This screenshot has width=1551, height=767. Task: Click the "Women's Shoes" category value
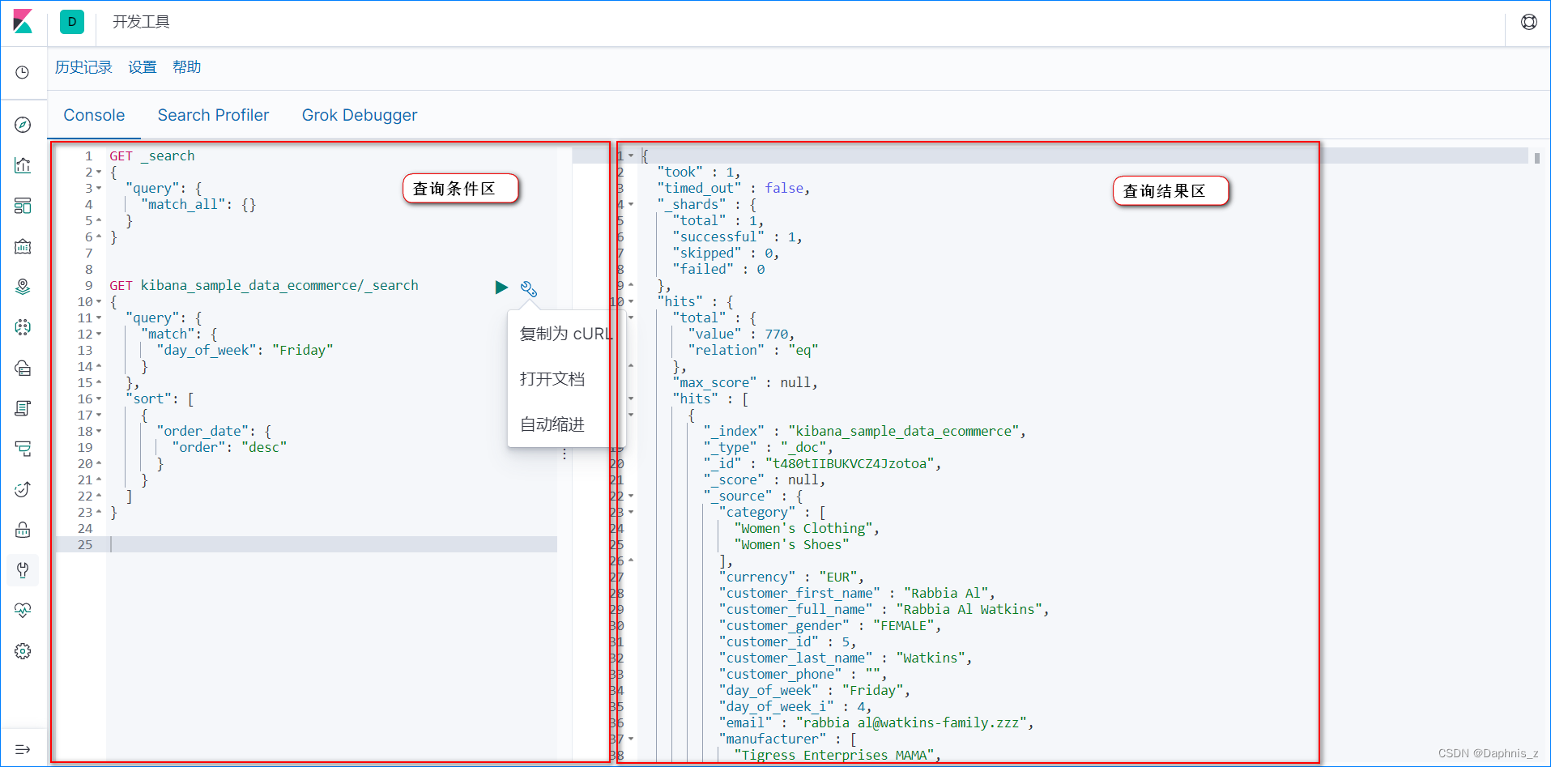[x=792, y=544]
